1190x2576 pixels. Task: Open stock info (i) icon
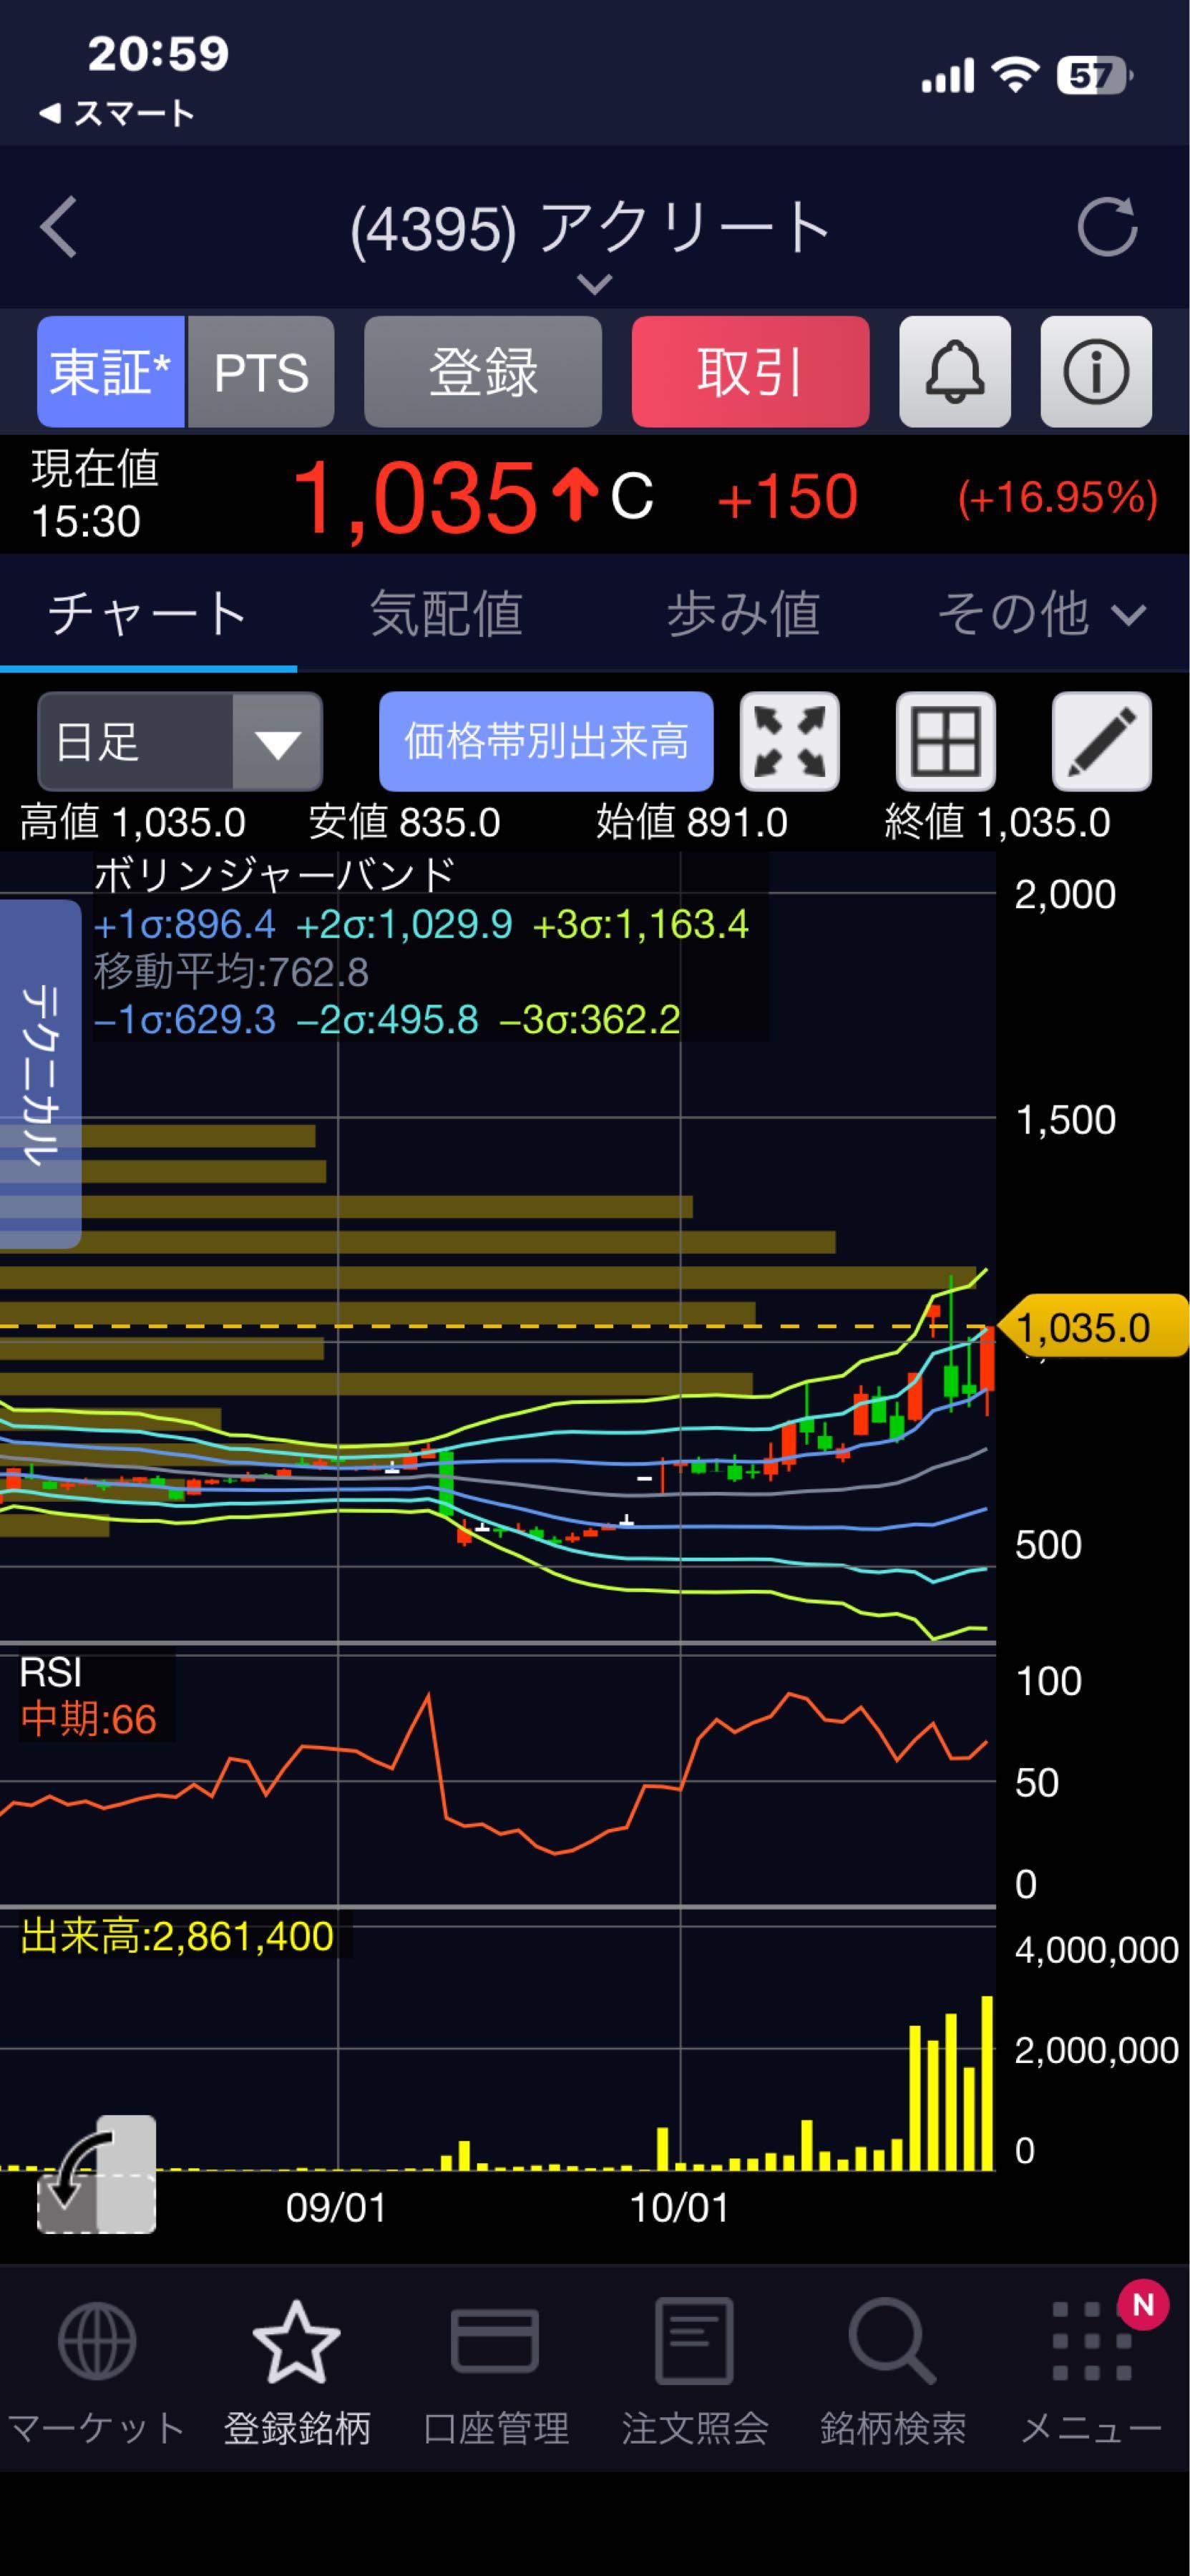(x=1096, y=372)
